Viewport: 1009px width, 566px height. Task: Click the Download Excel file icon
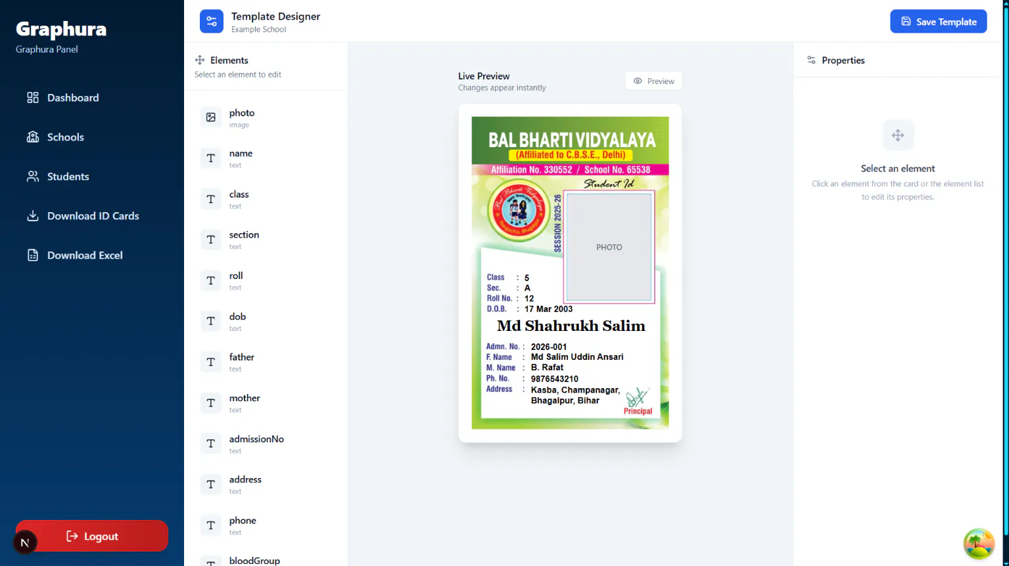(x=33, y=255)
